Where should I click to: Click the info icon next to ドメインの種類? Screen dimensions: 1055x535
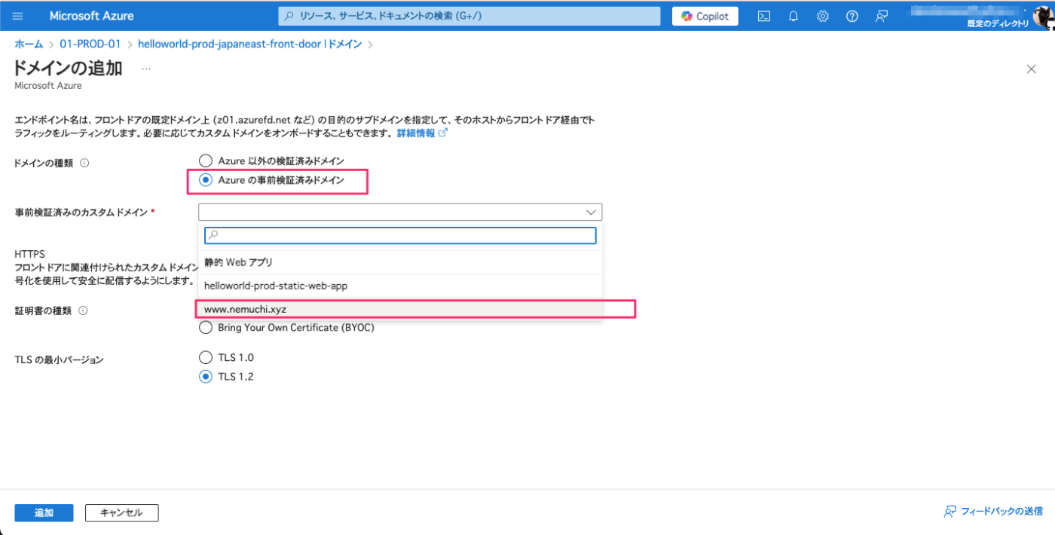(x=84, y=163)
